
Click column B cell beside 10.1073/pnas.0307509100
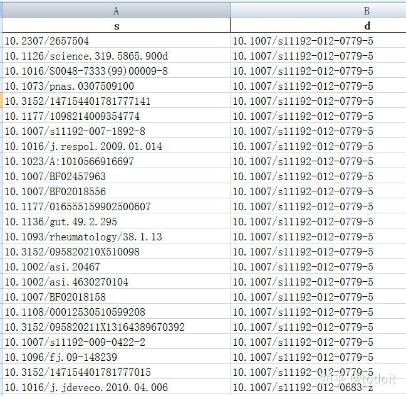(318, 85)
